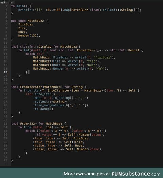Click the .to_owned() call
Image resolution: width=163 pixels, height=178 pixels.
point(43,109)
